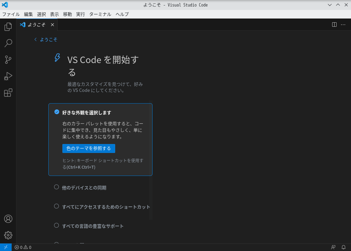Split the editor to the right
Viewport: 351px width, 251px height.
(x=334, y=25)
